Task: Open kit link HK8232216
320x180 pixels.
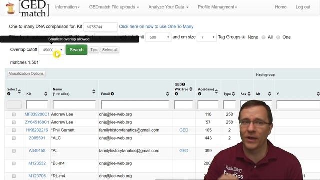Action: [37, 130]
